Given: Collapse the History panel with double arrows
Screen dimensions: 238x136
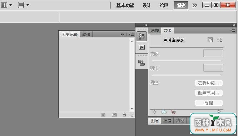Looking at the screenshot, I should coord(122,35).
